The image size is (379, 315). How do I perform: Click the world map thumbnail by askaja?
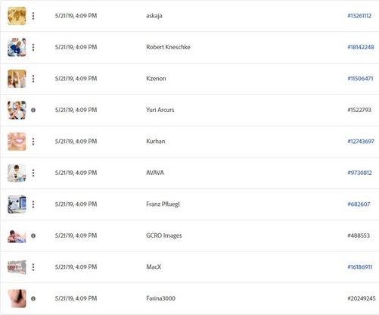[17, 16]
